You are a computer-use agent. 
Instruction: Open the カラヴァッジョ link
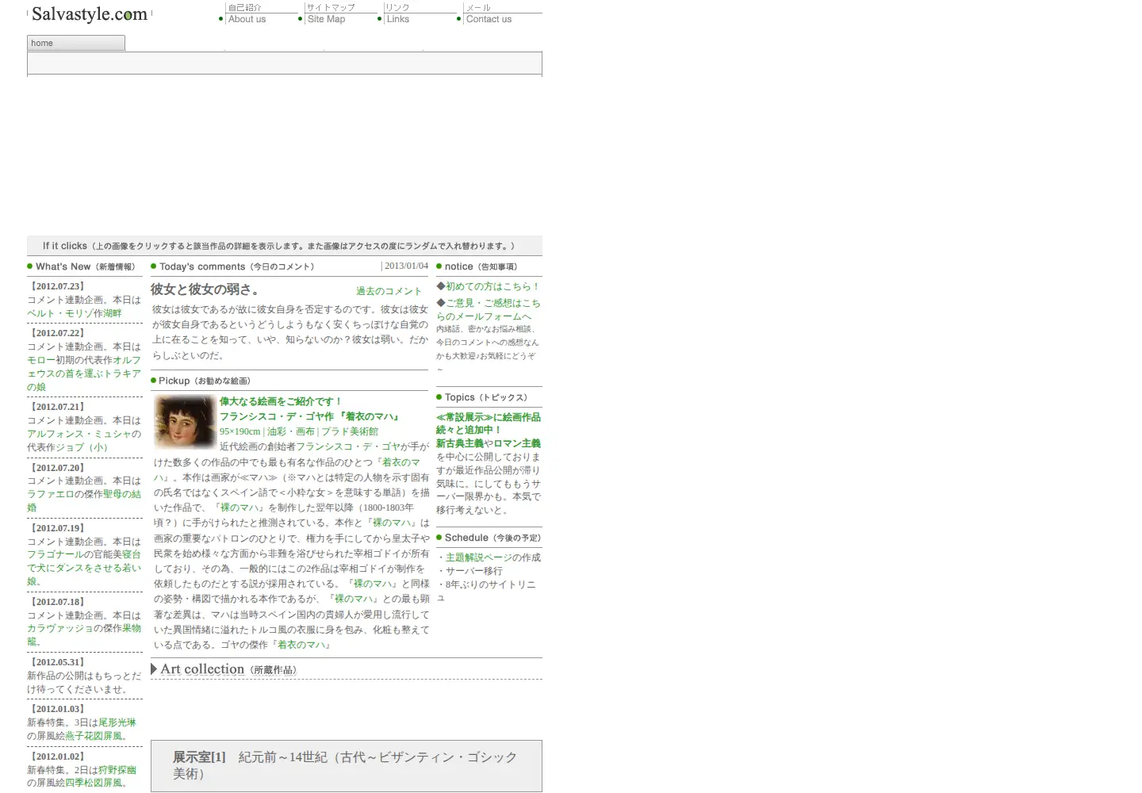60,628
